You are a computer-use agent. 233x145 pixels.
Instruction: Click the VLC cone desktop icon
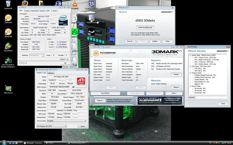coord(75,4)
